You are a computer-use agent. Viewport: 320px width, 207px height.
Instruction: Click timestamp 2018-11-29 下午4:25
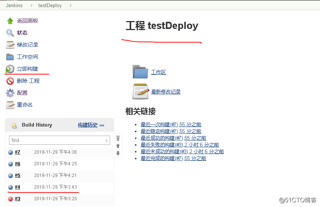(x=55, y=164)
